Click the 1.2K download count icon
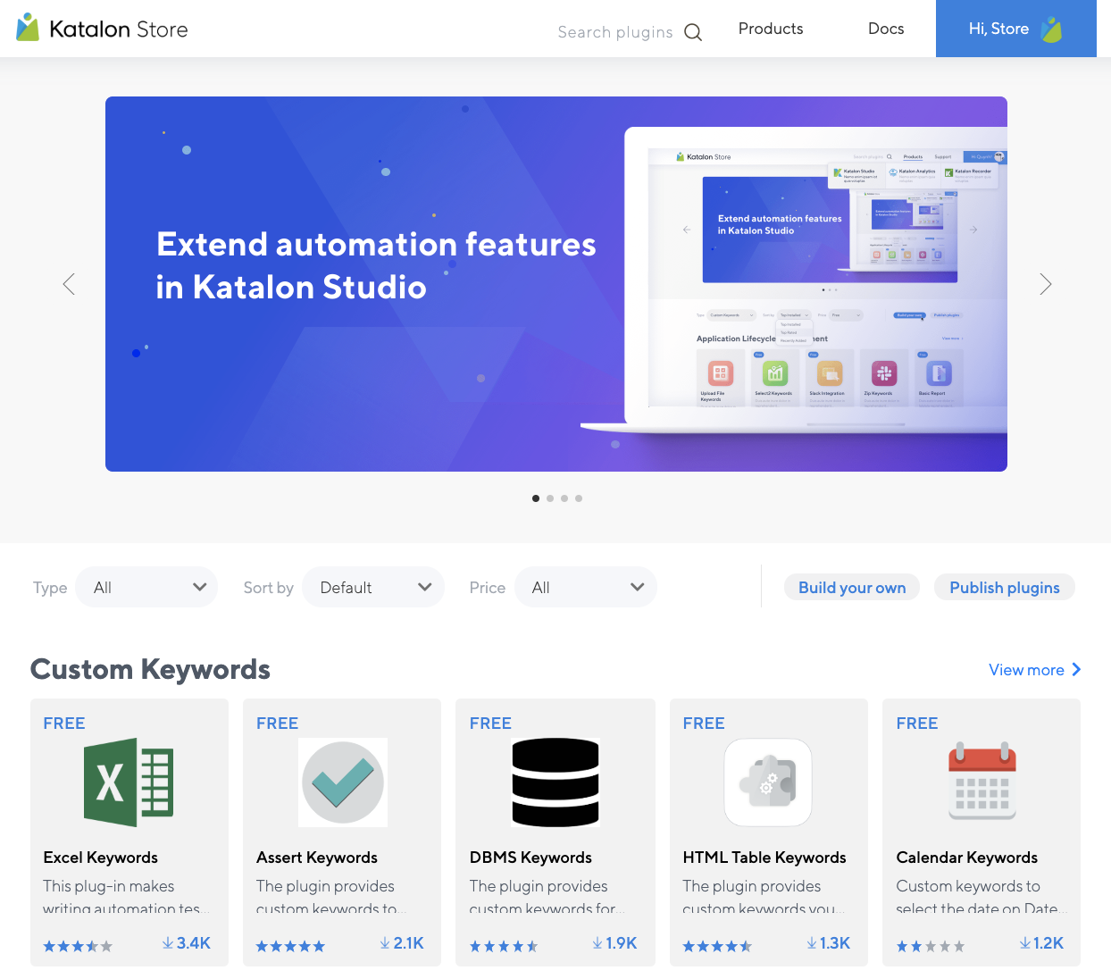Viewport: 1111px width, 979px height. click(1025, 943)
